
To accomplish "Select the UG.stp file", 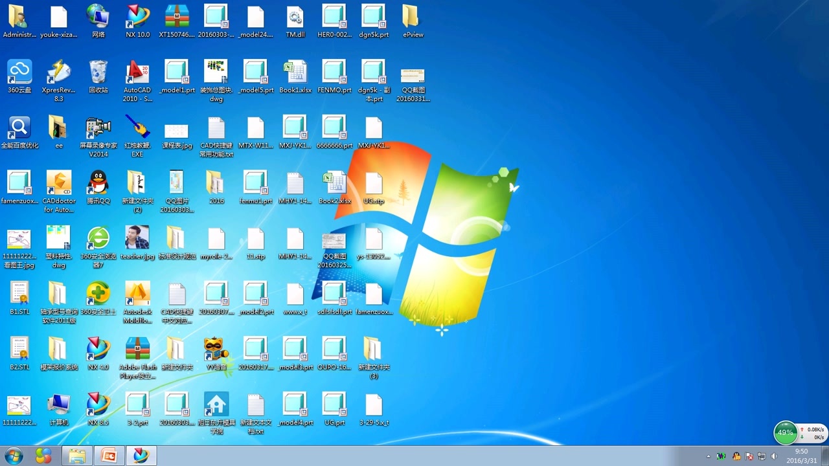I will coord(374,188).
